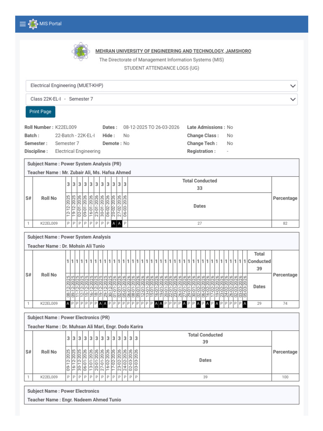Click the Mehran University underlined heading
This screenshot has width=323, height=431.
click(x=173, y=51)
